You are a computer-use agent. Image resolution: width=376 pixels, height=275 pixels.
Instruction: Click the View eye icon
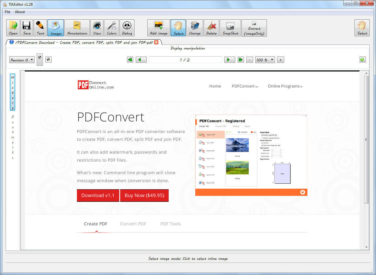coord(97,28)
